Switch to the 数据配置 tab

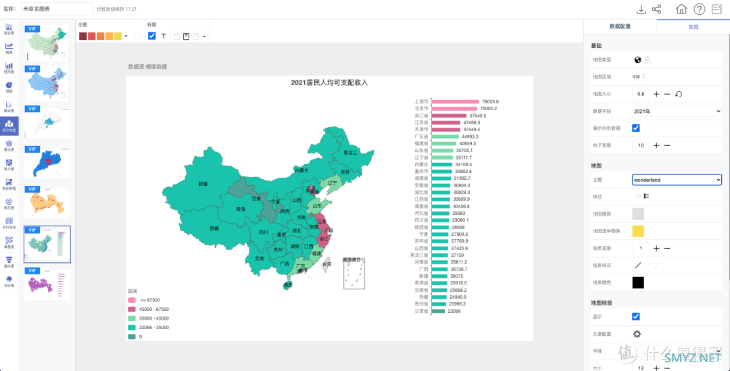pos(620,26)
